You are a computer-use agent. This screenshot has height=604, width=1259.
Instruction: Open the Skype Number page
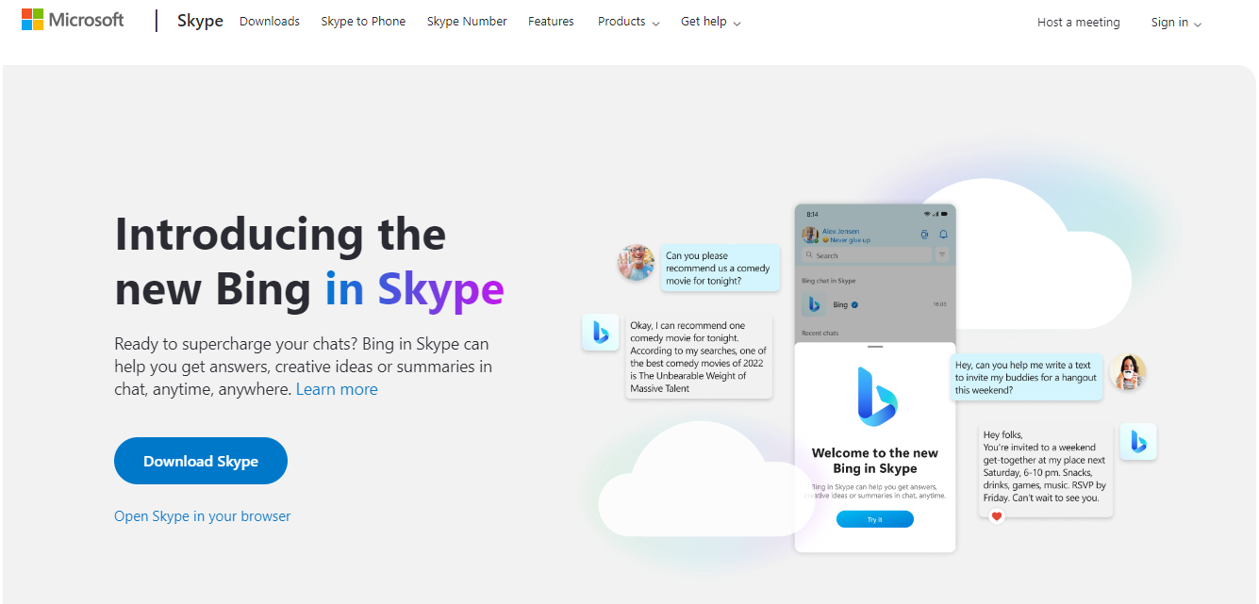(x=467, y=21)
